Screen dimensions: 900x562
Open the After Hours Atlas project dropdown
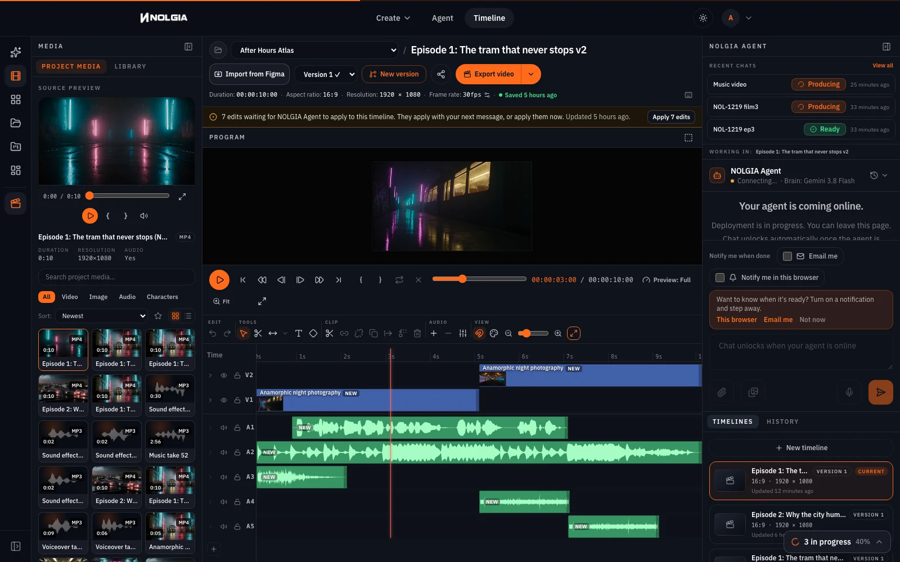click(315, 50)
